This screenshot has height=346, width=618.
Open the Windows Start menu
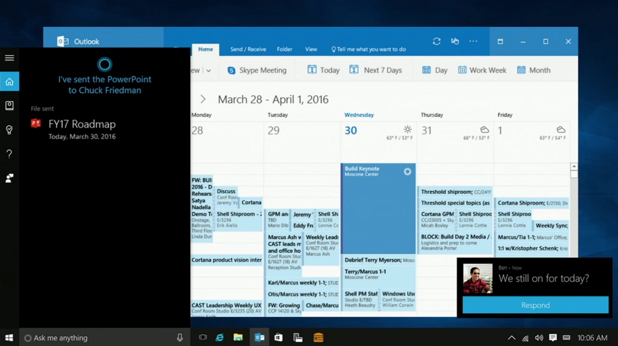9,338
